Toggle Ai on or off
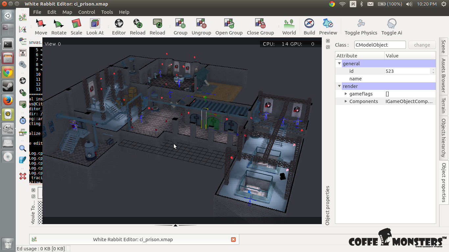 pyautogui.click(x=392, y=27)
